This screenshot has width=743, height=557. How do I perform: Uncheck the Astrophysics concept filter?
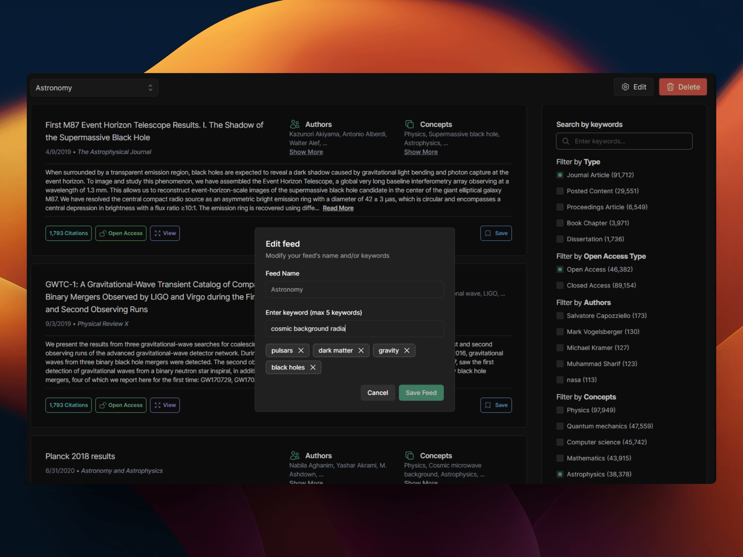tap(560, 474)
